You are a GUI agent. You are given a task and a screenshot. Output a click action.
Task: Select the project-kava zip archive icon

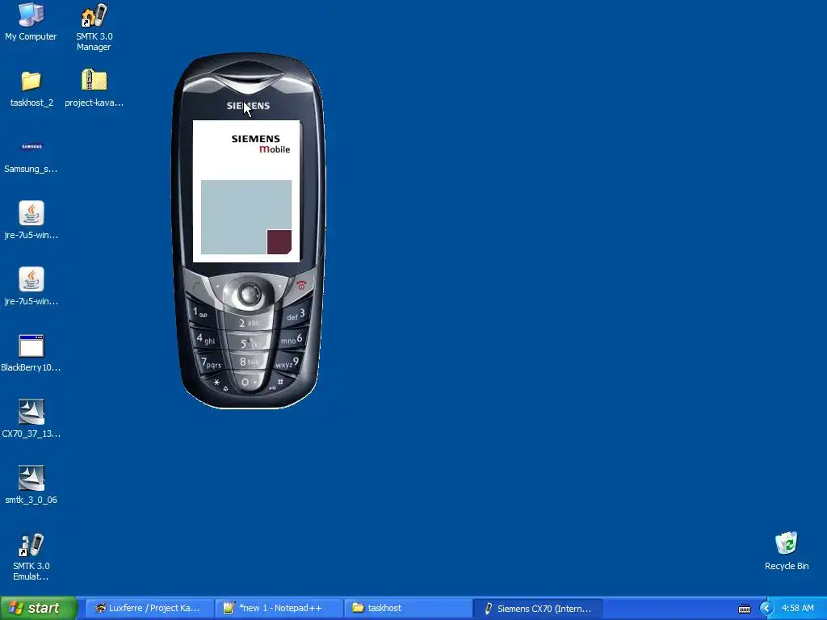[94, 89]
